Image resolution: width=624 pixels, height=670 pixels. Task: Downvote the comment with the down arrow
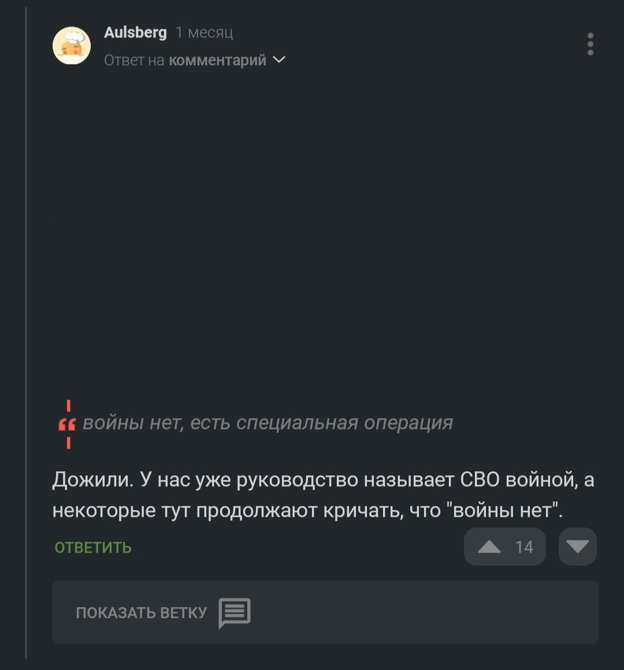pos(578,546)
